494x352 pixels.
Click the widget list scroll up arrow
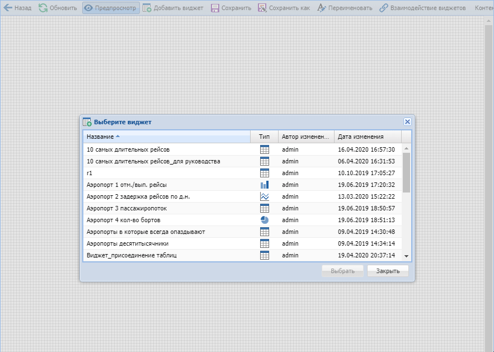[x=406, y=148]
